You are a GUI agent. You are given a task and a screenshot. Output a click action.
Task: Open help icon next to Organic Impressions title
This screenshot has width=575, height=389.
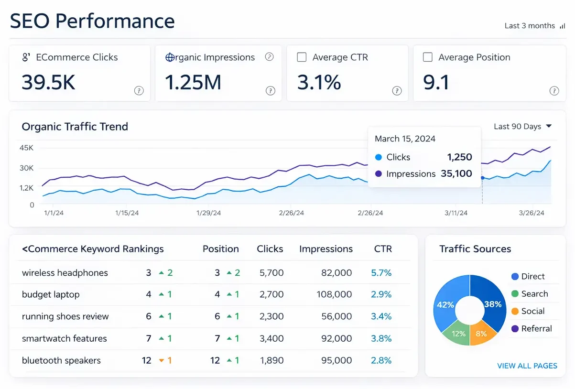pyautogui.click(x=269, y=57)
